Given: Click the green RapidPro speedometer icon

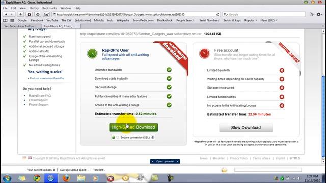Looking at the screenshot, I should click(92, 53).
